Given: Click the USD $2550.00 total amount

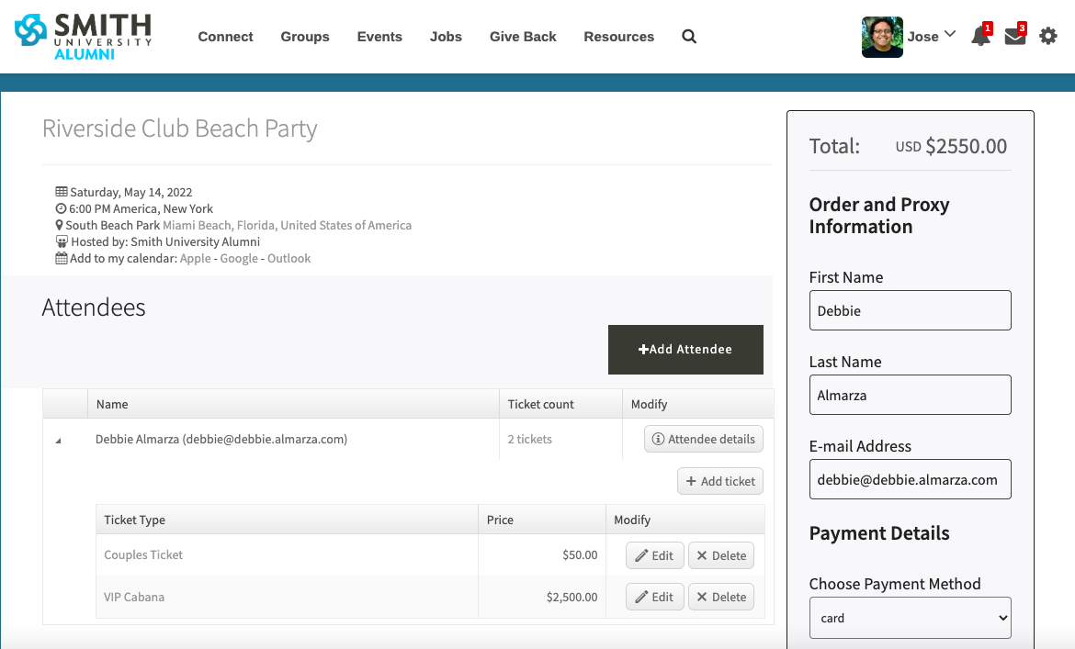Looking at the screenshot, I should pos(951,146).
